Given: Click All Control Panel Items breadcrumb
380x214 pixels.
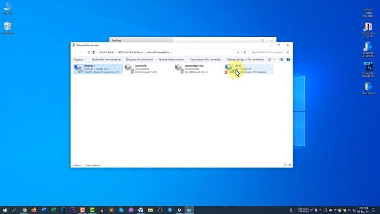Looking at the screenshot, I should pyautogui.click(x=130, y=52).
